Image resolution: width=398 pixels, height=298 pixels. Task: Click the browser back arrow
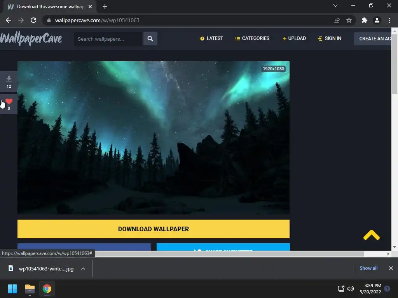9,20
